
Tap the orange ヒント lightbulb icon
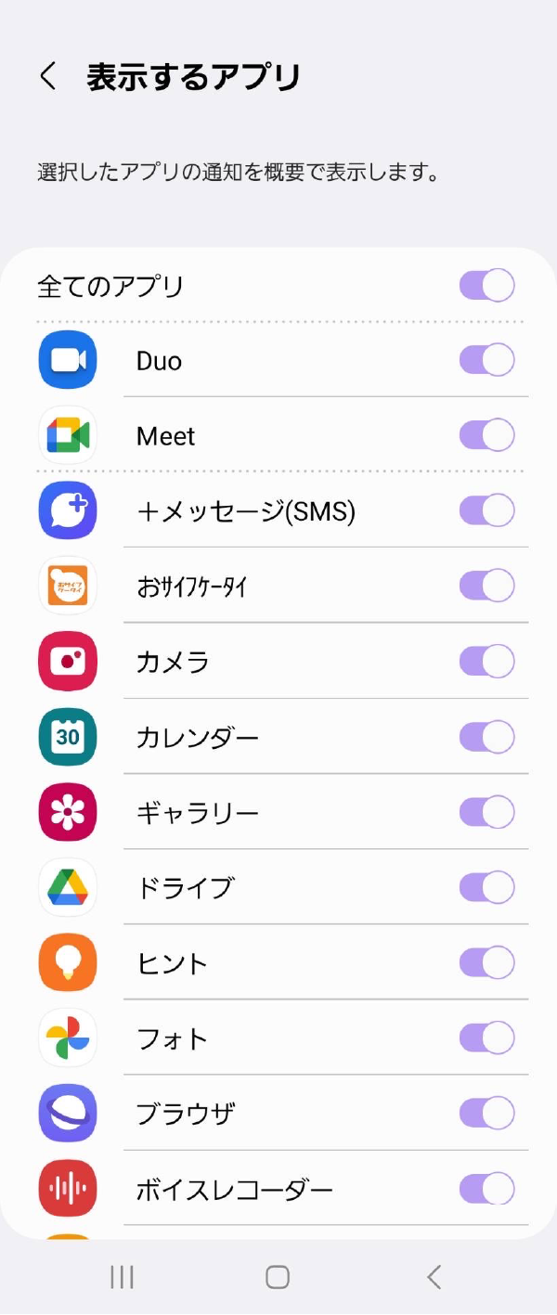(68, 962)
